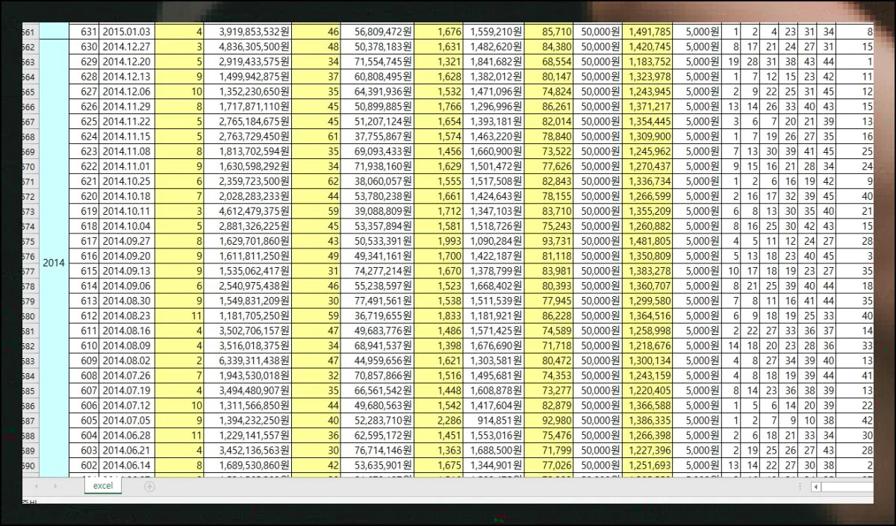Select row header 568
Image resolution: width=896 pixels, height=526 pixels.
[30, 137]
